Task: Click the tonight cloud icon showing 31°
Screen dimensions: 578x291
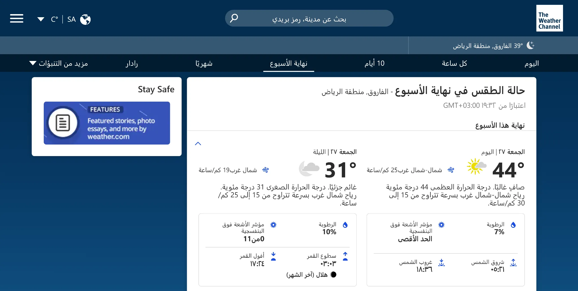Action: tap(309, 168)
